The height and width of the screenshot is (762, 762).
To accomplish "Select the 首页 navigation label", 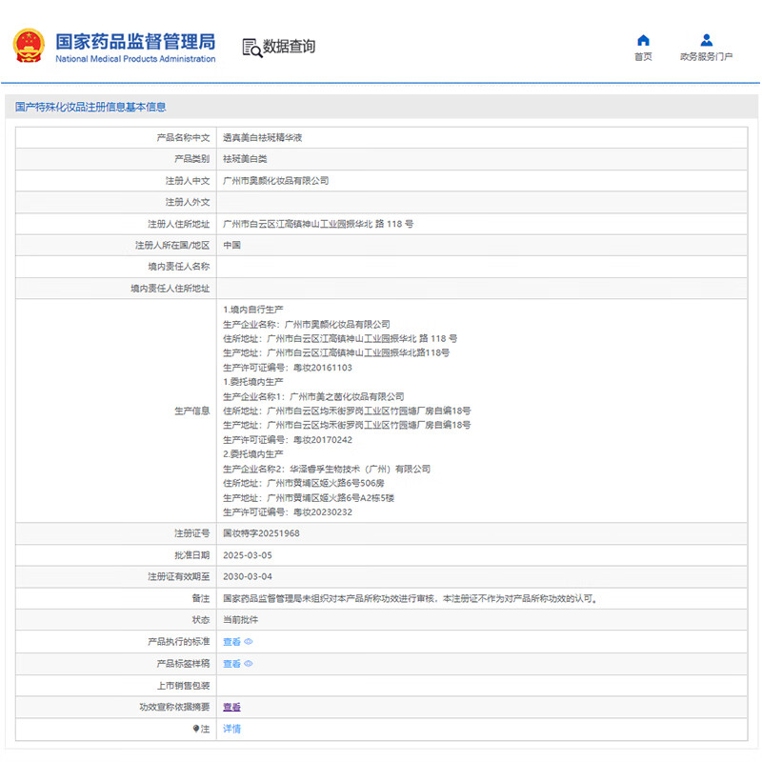I will (x=643, y=57).
